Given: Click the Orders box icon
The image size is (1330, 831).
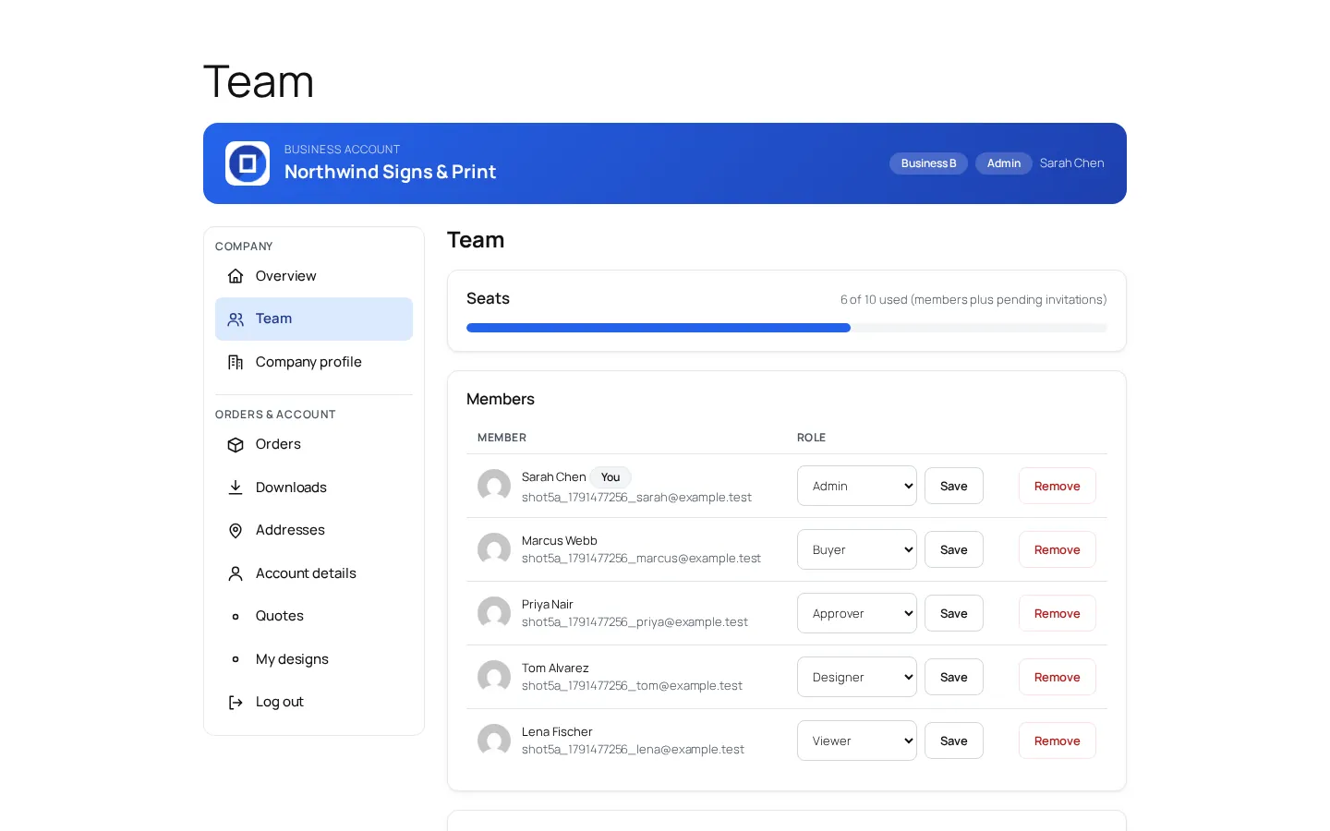Looking at the screenshot, I should (x=236, y=445).
